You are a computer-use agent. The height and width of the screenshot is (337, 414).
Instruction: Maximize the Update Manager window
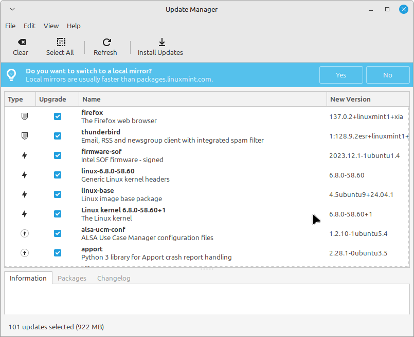pos(387,9)
